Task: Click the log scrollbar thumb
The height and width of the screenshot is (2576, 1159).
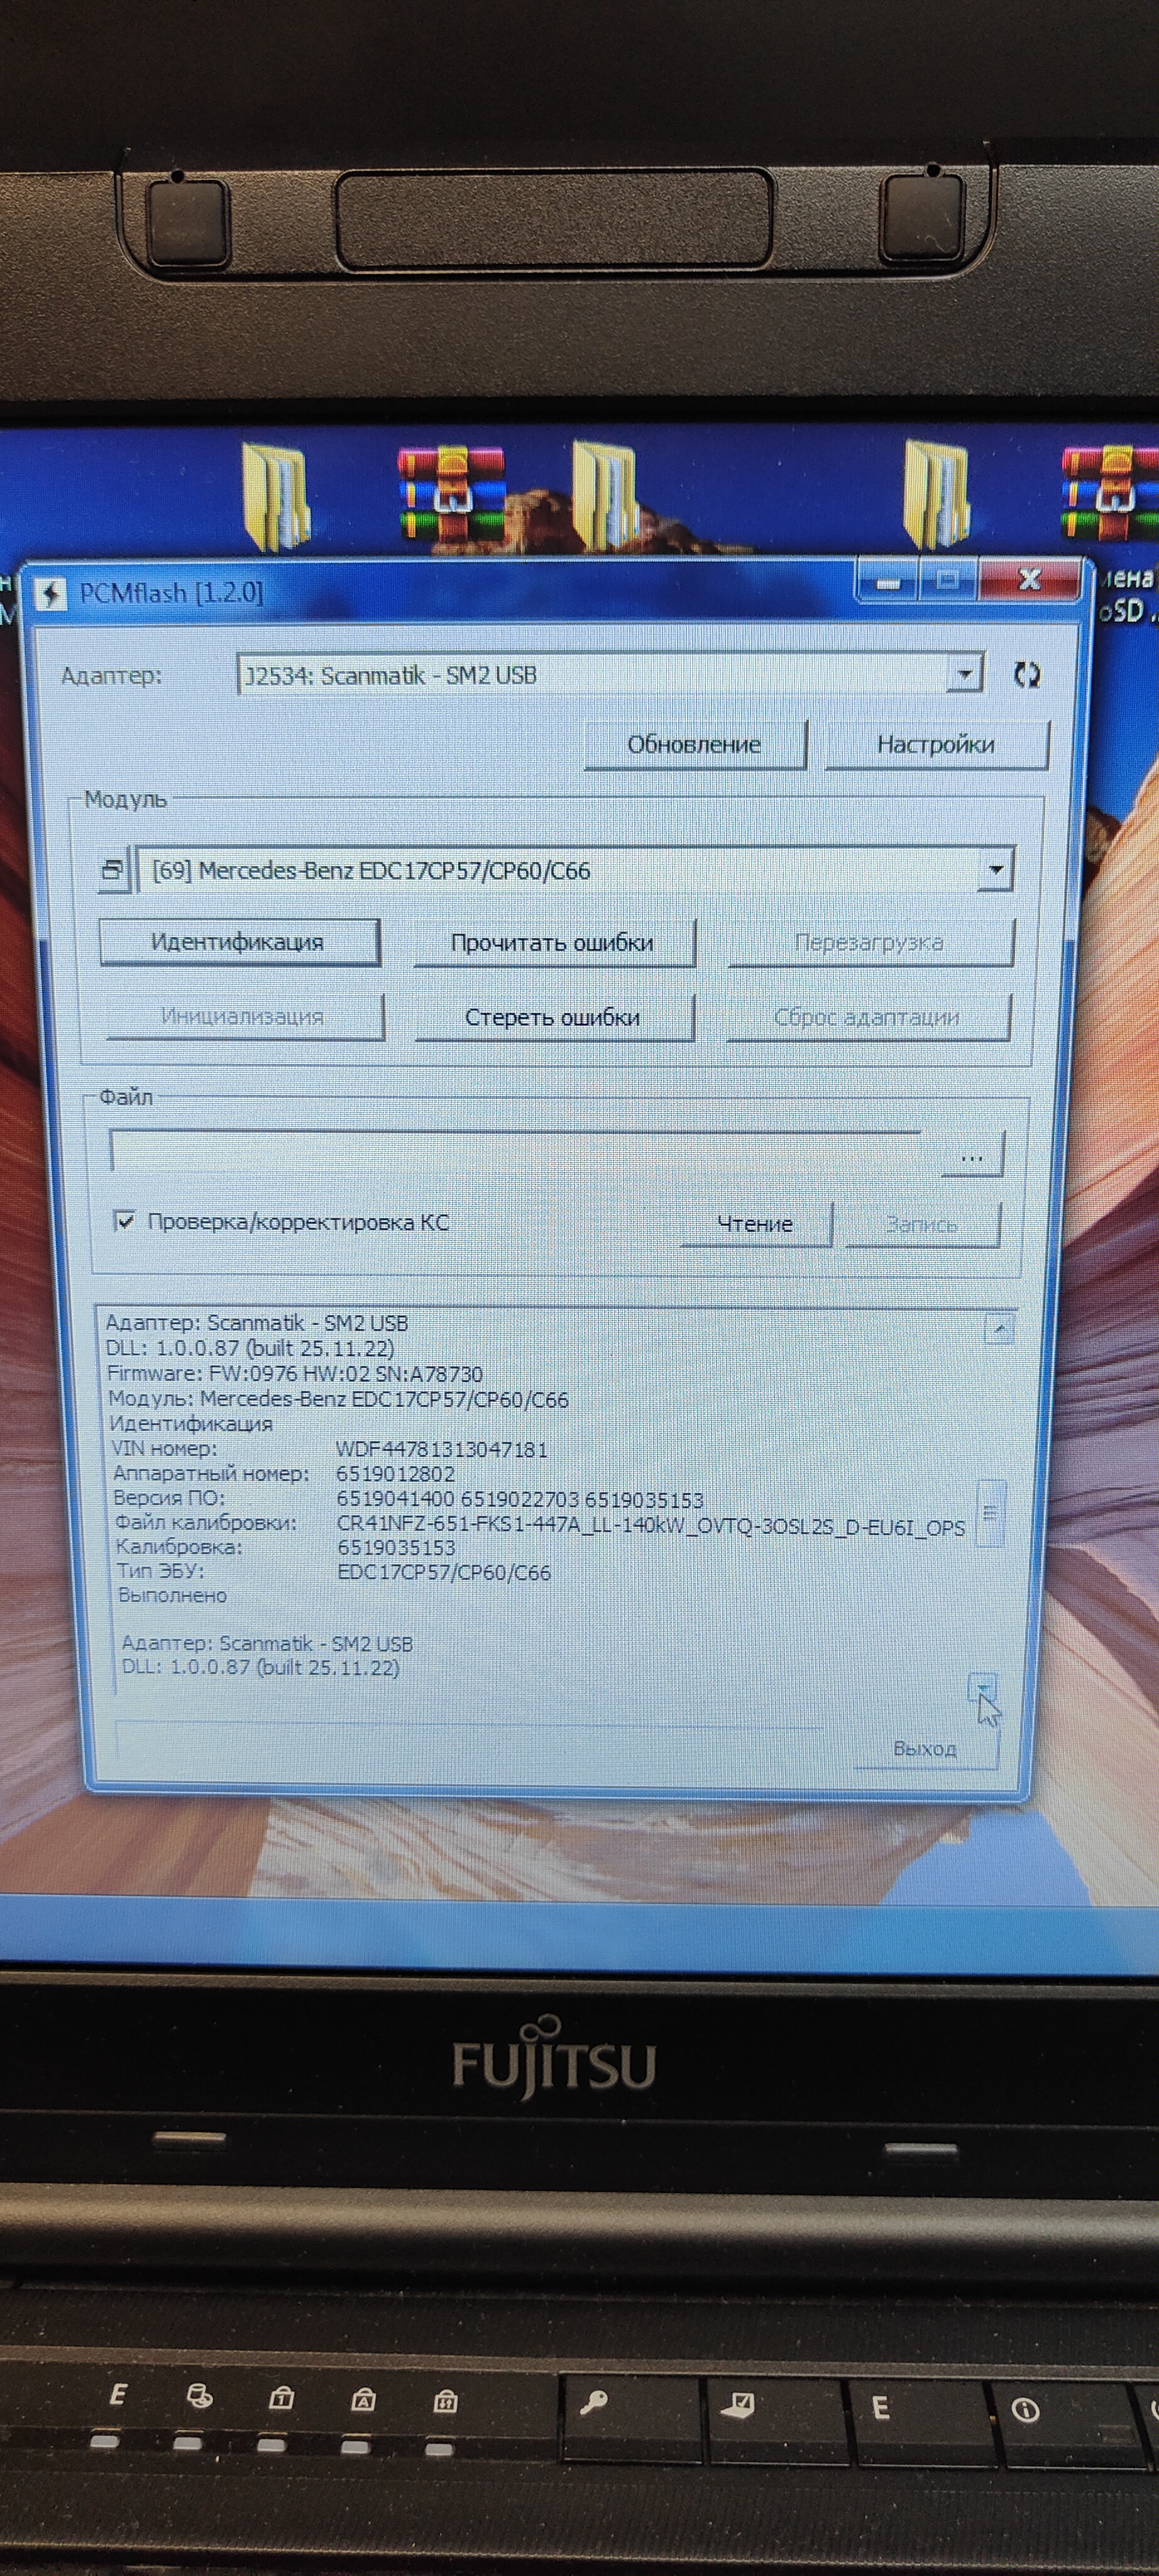Action: [990, 1512]
